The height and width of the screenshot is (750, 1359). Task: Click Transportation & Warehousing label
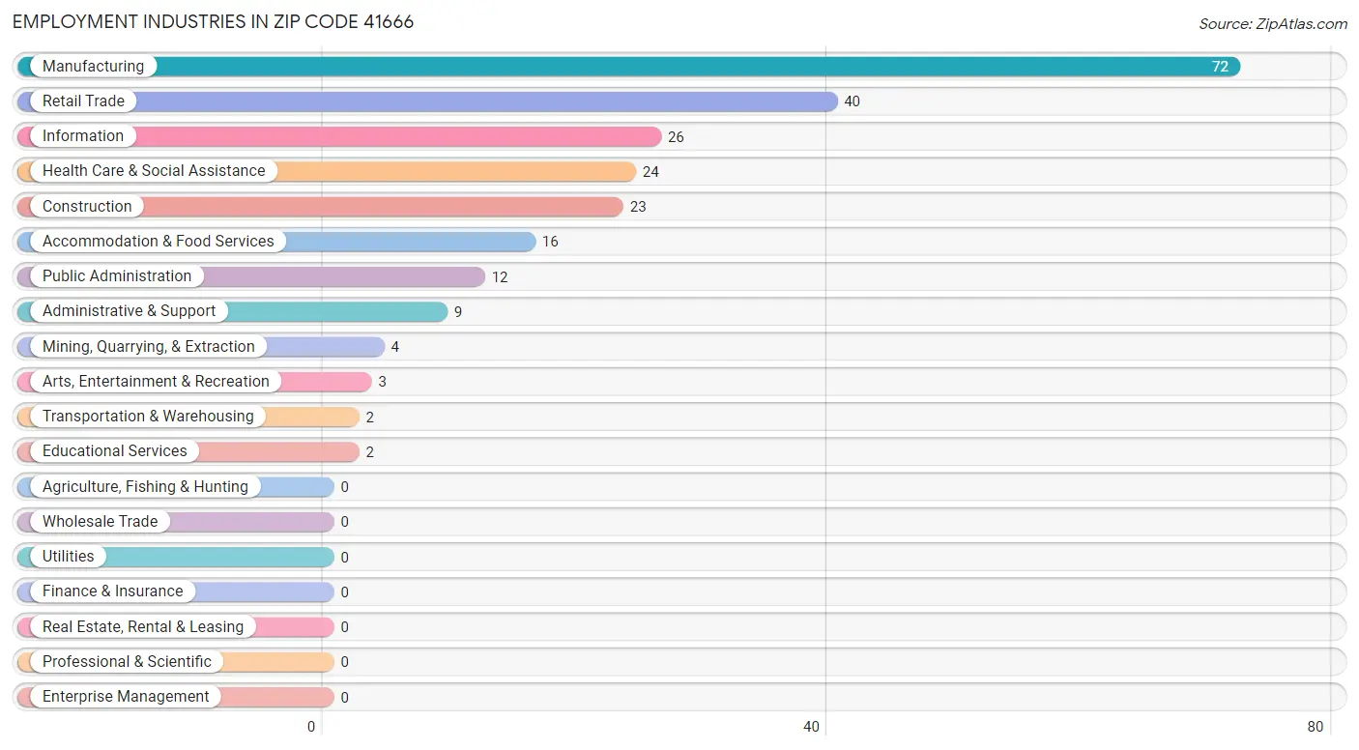click(148, 416)
